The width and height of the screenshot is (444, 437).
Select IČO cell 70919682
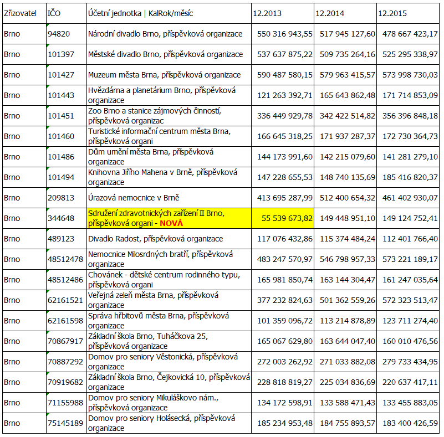click(67, 382)
